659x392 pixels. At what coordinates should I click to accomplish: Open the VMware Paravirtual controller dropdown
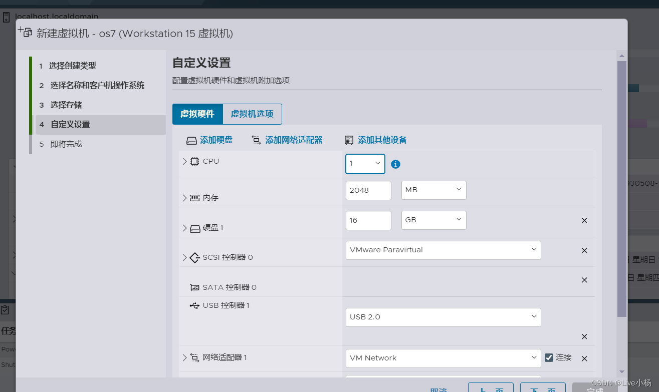444,250
